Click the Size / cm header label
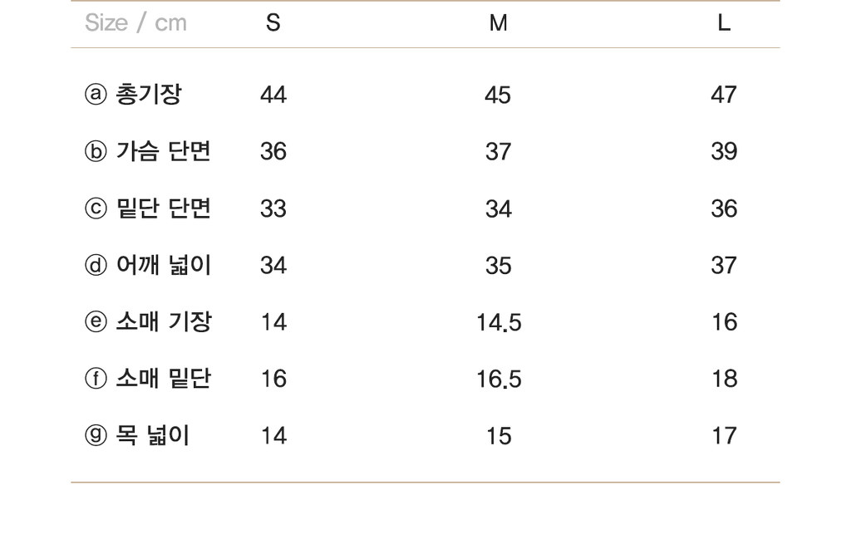This screenshot has width=851, height=539. pyautogui.click(x=135, y=22)
